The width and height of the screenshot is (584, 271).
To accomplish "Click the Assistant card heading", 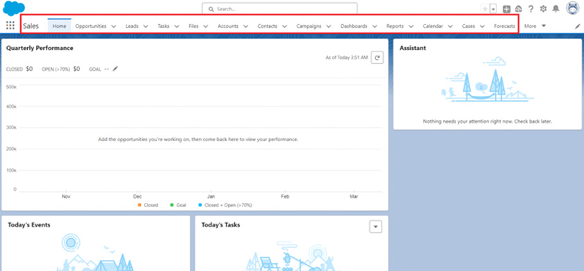I will 413,48.
